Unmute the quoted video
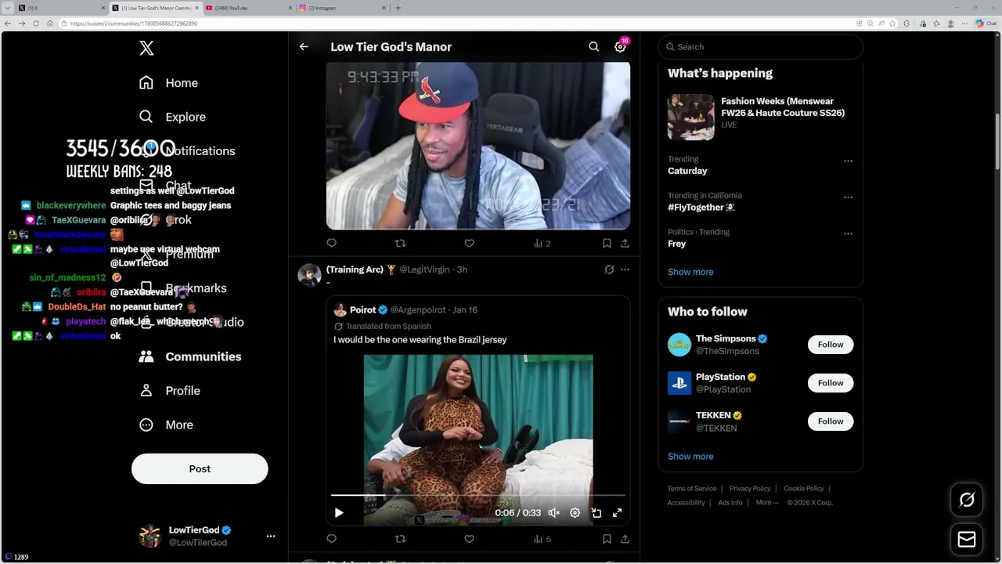 [x=553, y=513]
